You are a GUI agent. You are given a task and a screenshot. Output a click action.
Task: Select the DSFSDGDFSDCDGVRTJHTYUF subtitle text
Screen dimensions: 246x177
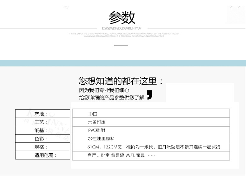click(122, 28)
